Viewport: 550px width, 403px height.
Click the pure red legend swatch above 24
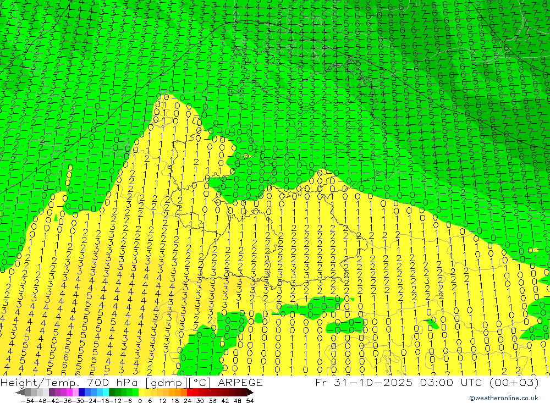(190, 393)
